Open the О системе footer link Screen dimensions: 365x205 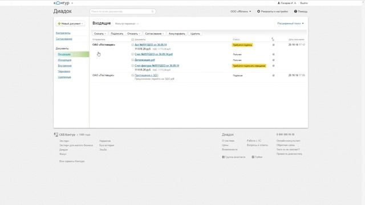pyautogui.click(x=228, y=141)
